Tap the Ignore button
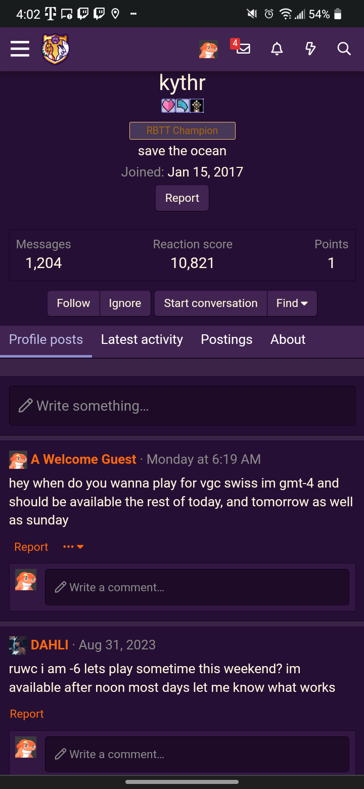Screen dimensions: 364x789 pyautogui.click(x=125, y=303)
